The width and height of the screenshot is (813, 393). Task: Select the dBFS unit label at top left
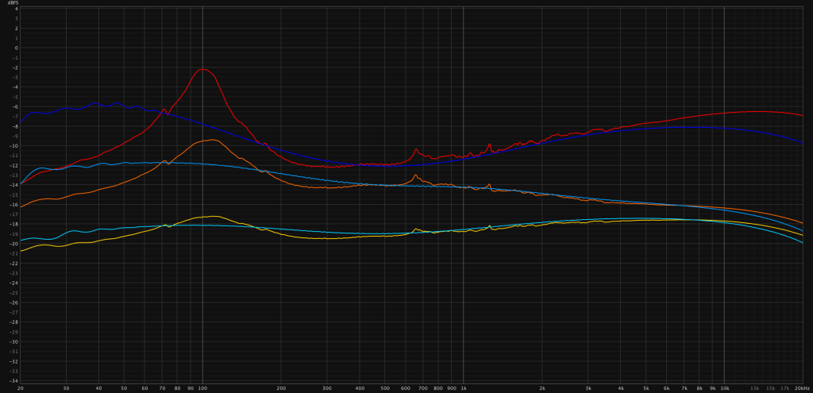tap(13, 3)
